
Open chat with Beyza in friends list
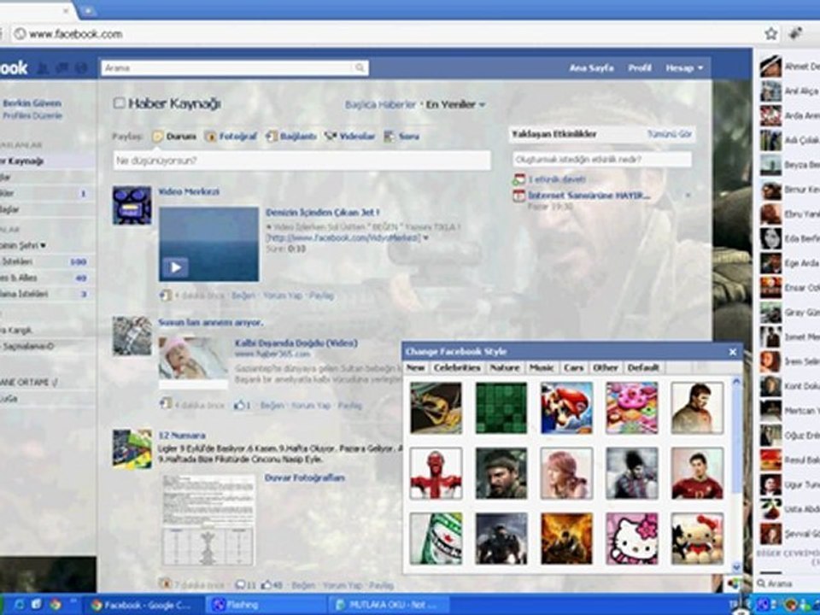(x=789, y=165)
